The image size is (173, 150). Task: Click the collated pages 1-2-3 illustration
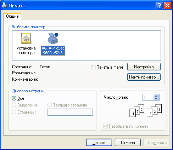(145, 111)
